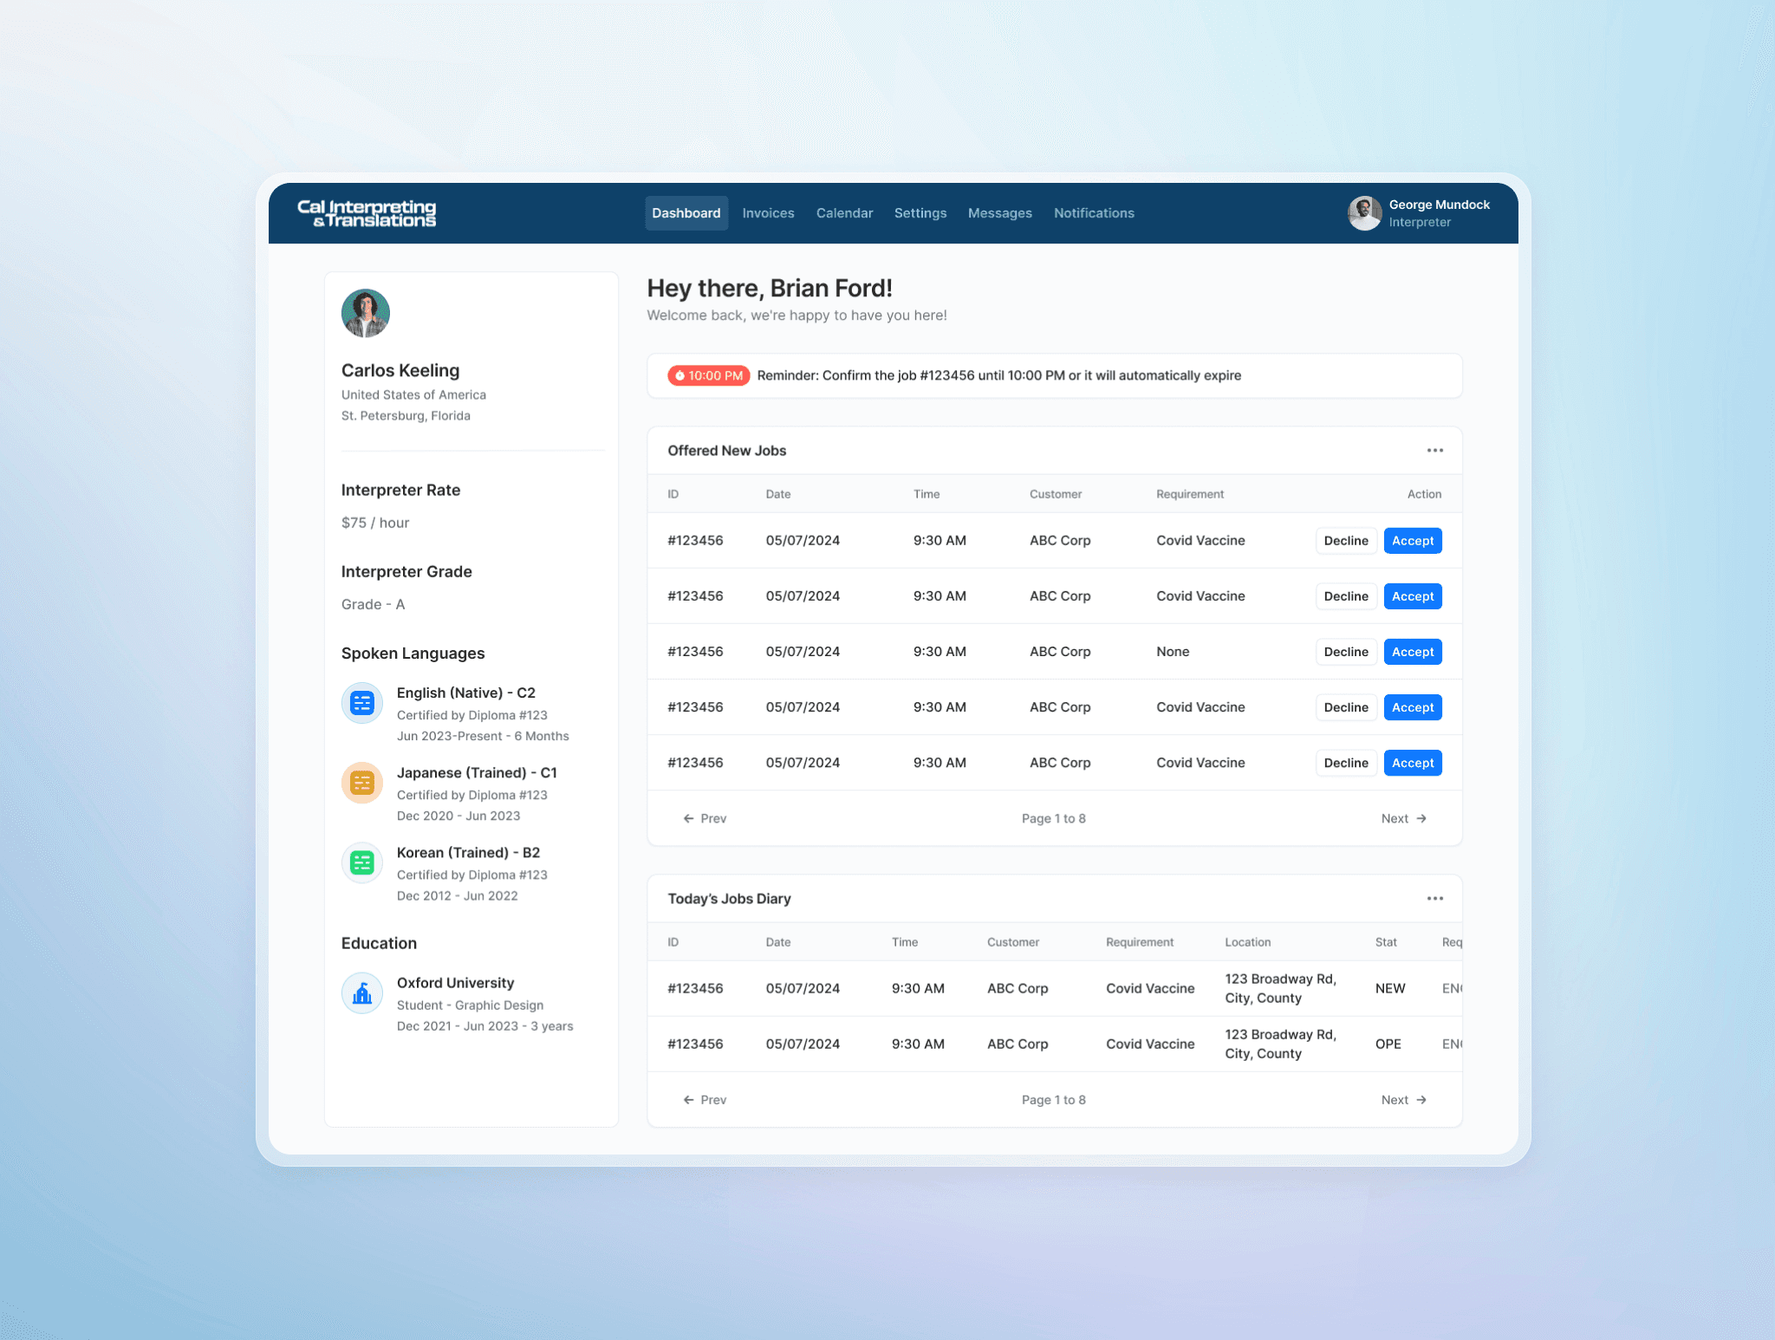The height and width of the screenshot is (1340, 1775).
Task: Open the Notifications section
Action: [x=1094, y=212]
